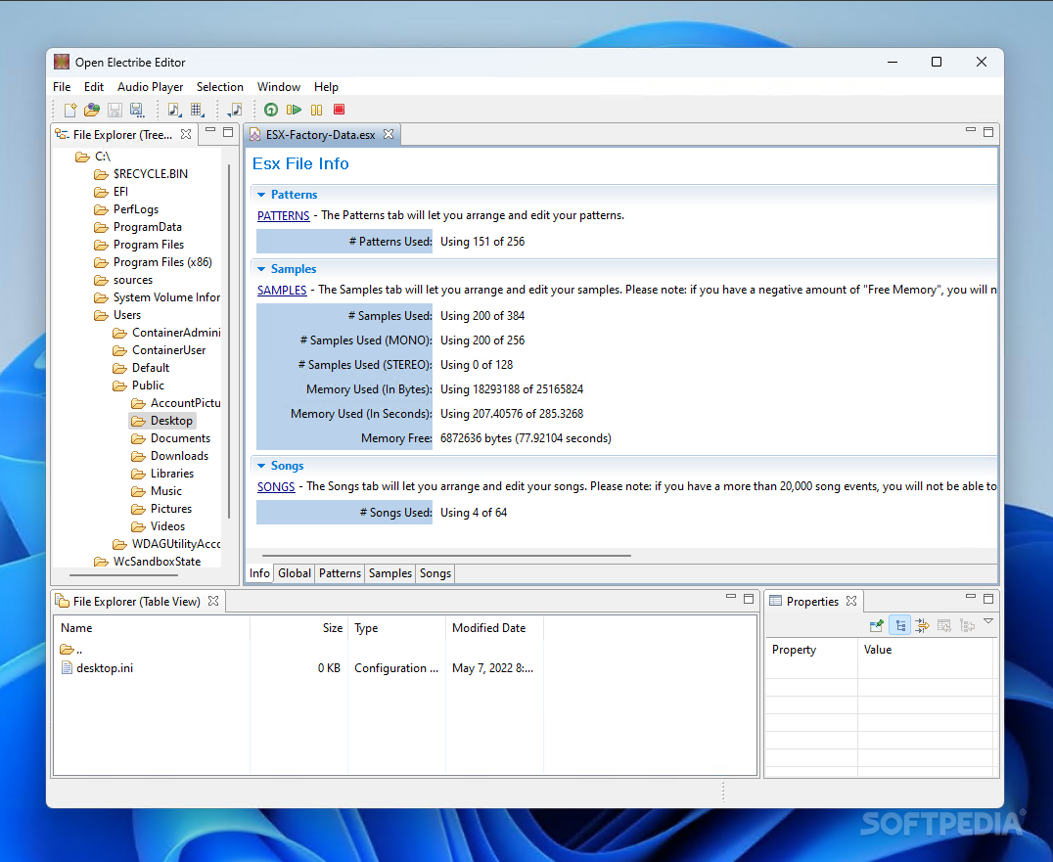Collapse the Samples section
The width and height of the screenshot is (1053, 862).
click(x=261, y=269)
